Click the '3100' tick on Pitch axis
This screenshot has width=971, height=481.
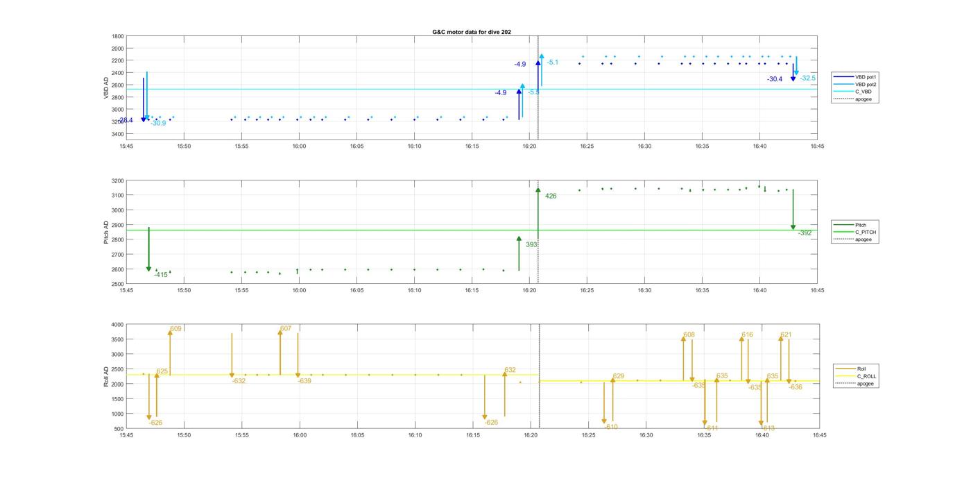pos(118,196)
